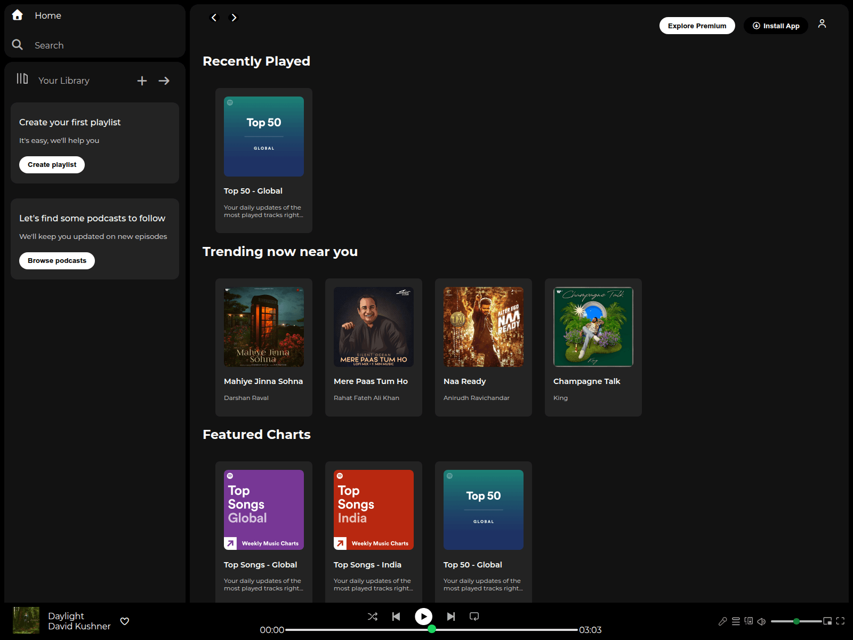Click Create playlist button
The height and width of the screenshot is (640, 853).
tap(52, 165)
